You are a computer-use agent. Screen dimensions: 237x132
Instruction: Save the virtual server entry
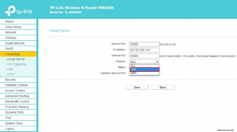137,87
